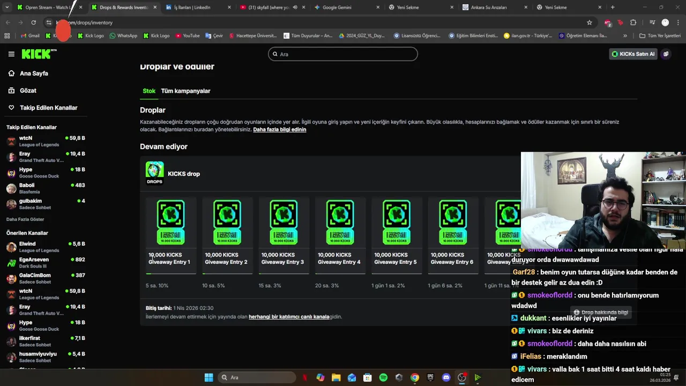This screenshot has width=686, height=386.
Task: Open Daha fazla bilgi edinin link
Action: tap(279, 130)
